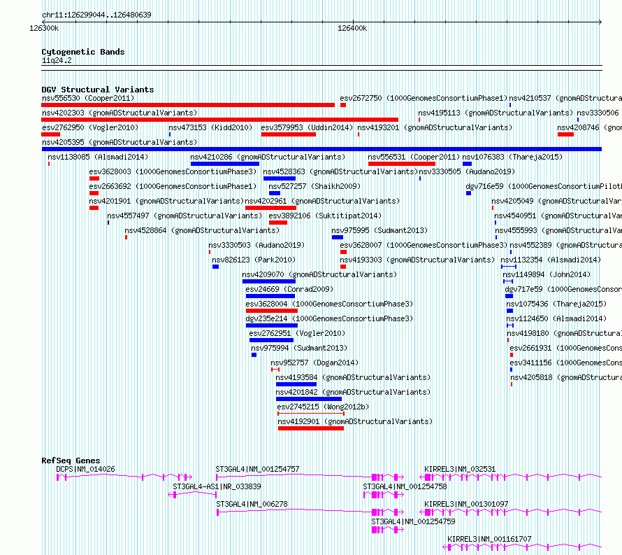This screenshot has height=555, width=622.
Task: Click the long blue nsv4205395 variant bar
Action: tap(321, 149)
